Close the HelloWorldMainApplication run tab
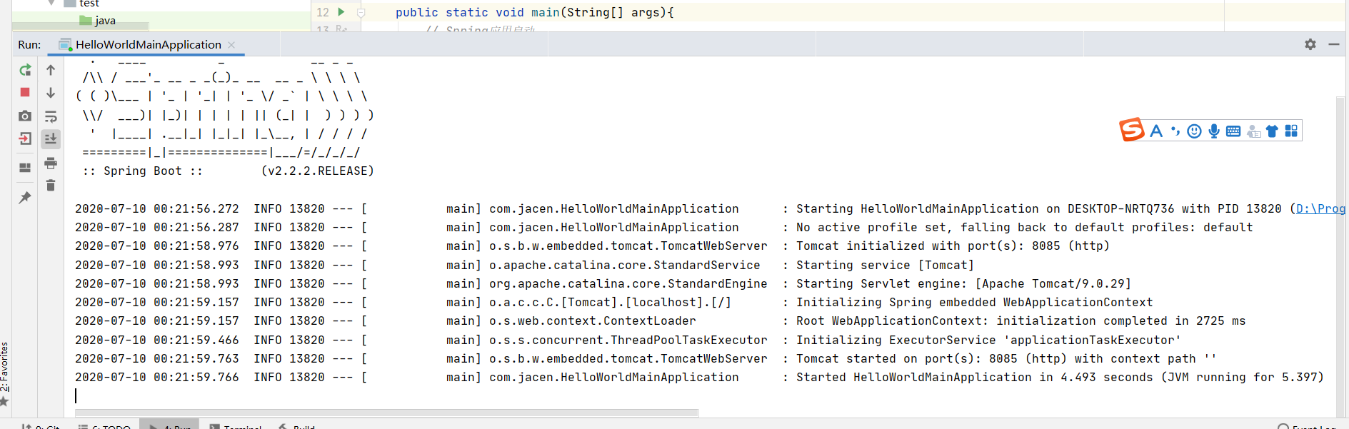Viewport: 1349px width, 429px height. click(x=231, y=45)
